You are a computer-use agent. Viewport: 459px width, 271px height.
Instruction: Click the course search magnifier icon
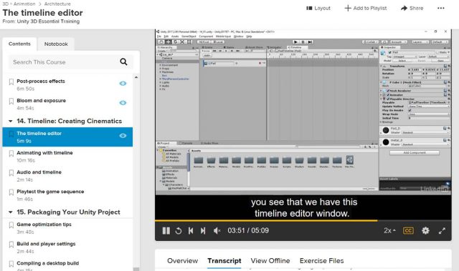123,61
